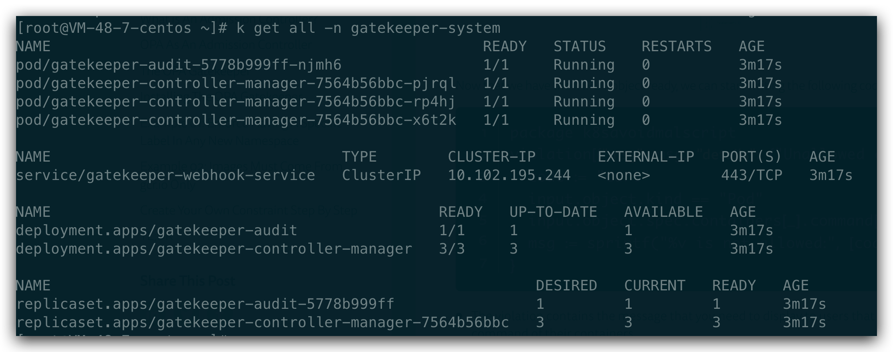Click the deployment.apps/gatekeeper-controller-manager entry
The image size is (893, 352).
click(x=214, y=249)
